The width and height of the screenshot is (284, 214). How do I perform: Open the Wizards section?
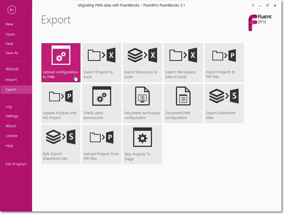point(12,69)
